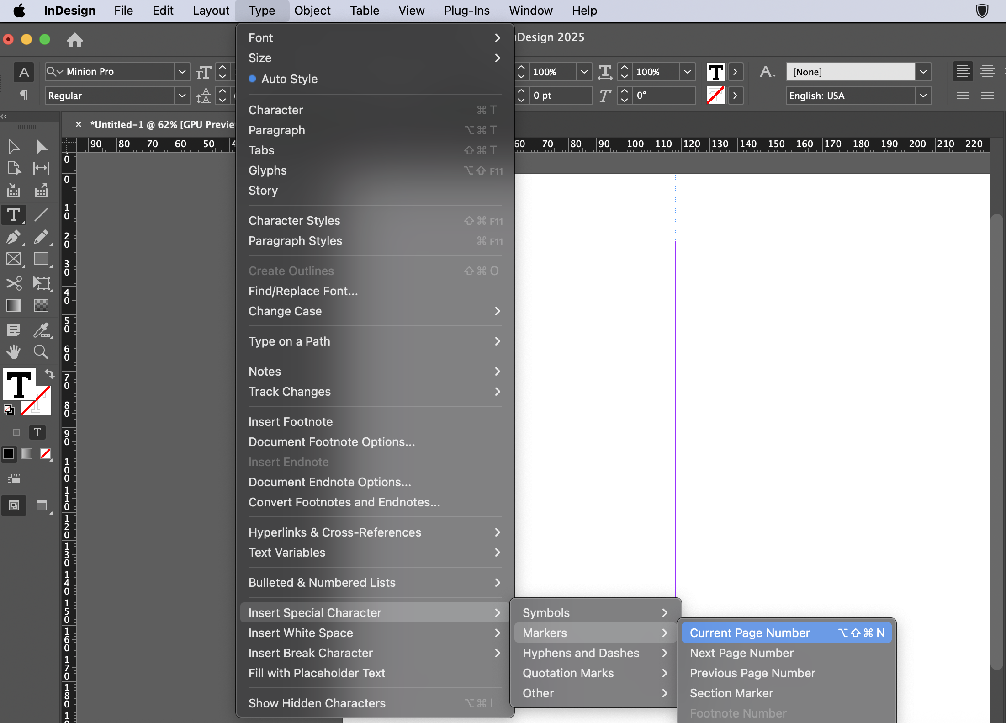Click Show Hidden Characters
The height and width of the screenshot is (723, 1006).
[375, 703]
